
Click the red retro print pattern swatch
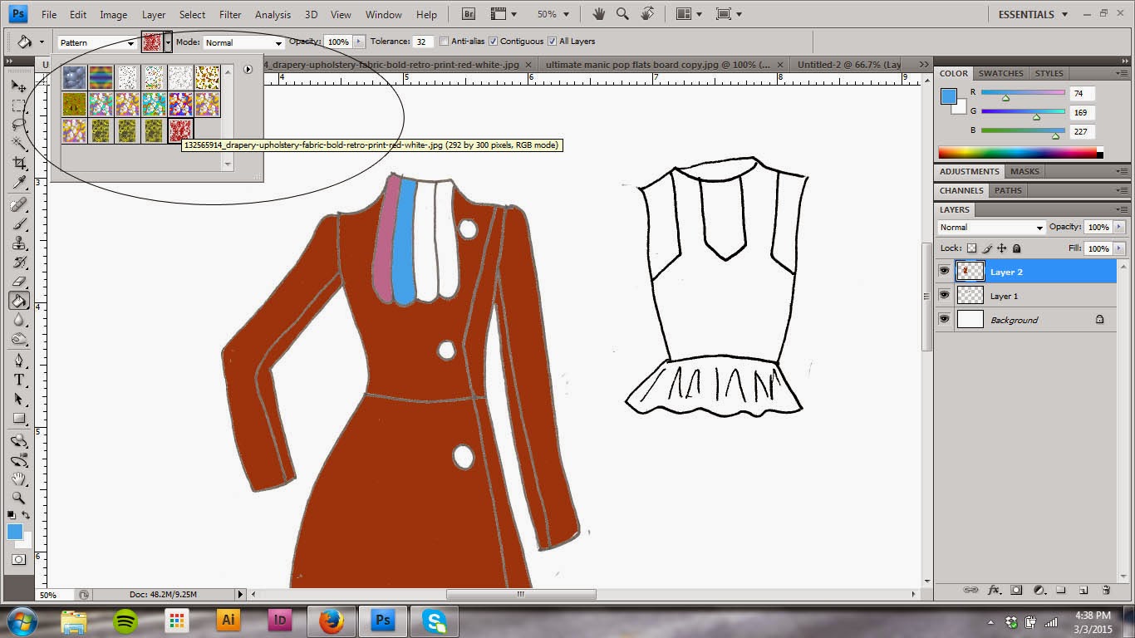click(x=180, y=130)
